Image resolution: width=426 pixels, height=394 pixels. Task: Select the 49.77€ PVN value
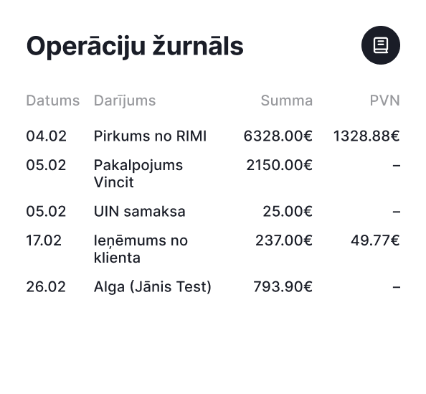point(375,240)
